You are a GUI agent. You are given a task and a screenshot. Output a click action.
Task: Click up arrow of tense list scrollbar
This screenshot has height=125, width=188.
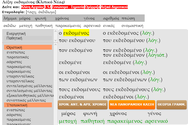pyautogui.click(x=55, y=45)
